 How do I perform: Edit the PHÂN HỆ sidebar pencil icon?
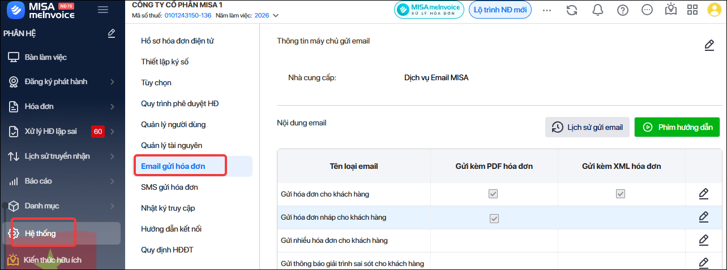point(112,33)
